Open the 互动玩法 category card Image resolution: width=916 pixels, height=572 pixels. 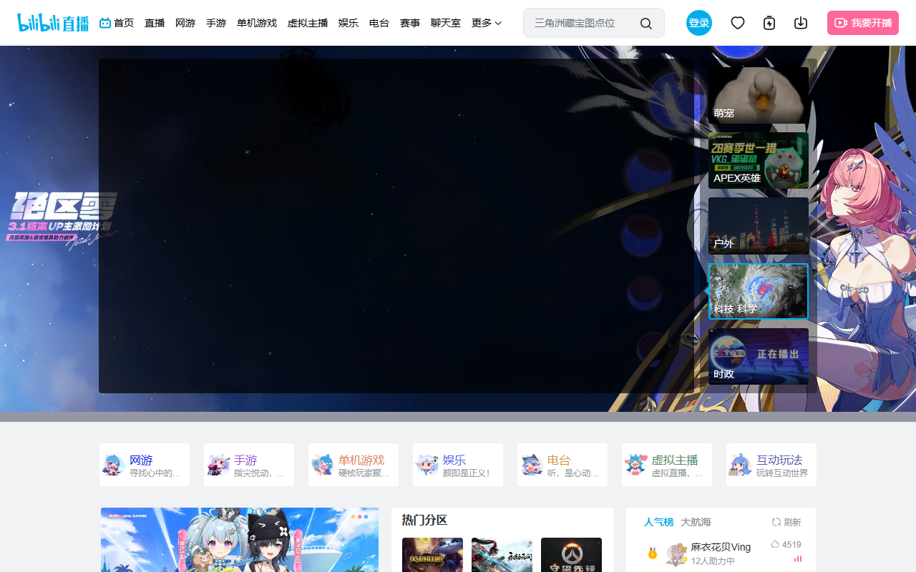771,465
